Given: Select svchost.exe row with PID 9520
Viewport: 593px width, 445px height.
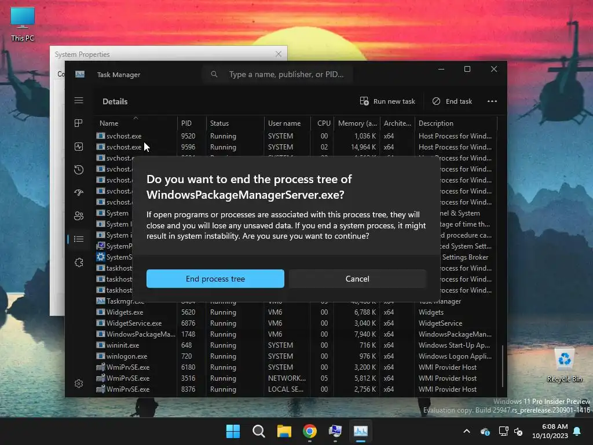Looking at the screenshot, I should coord(296,136).
